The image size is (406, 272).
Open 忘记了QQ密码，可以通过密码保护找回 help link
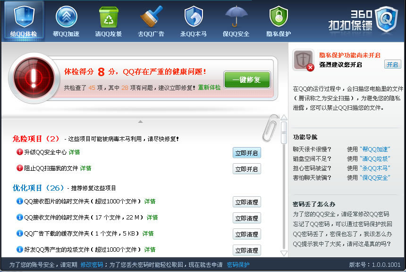pos(343,224)
